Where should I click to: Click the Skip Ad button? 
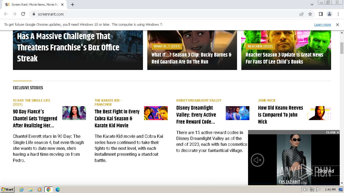click(x=326, y=171)
